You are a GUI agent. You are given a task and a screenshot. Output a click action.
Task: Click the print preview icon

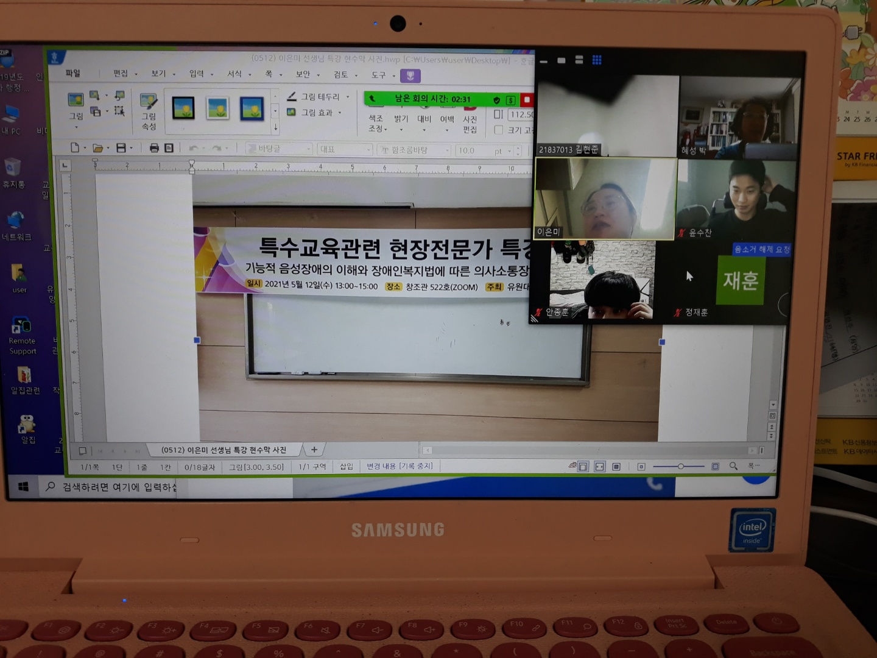point(169,148)
